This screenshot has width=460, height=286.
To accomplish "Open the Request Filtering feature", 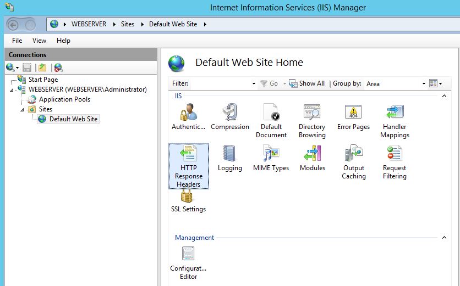I will pyautogui.click(x=395, y=162).
